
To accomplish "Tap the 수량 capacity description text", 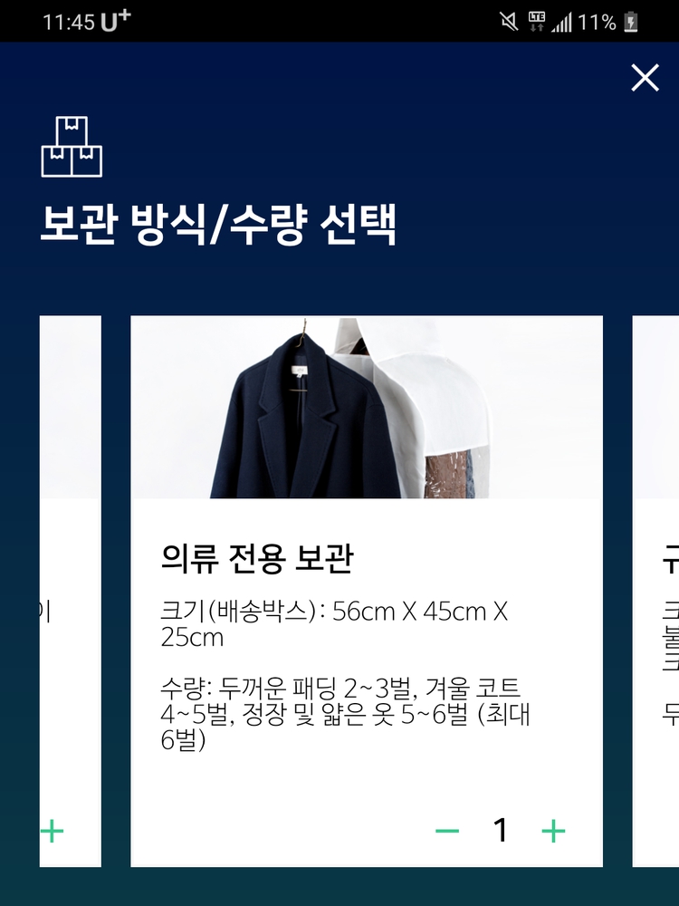I will (x=345, y=714).
